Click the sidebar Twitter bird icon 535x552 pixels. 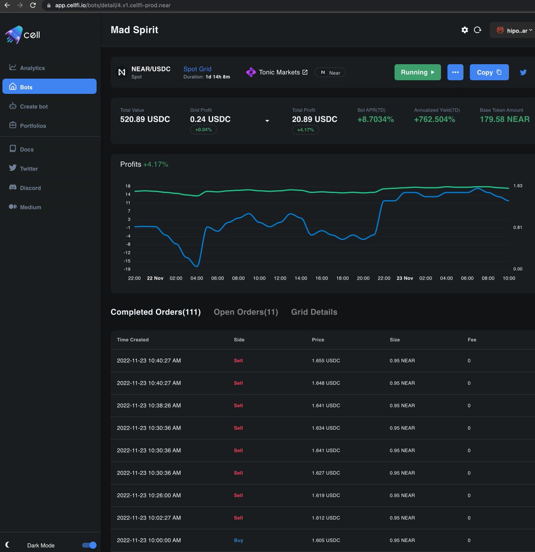pos(13,168)
